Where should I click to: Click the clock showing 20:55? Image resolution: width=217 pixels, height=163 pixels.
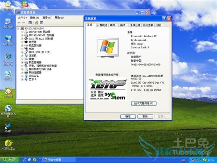[x=211, y=160]
